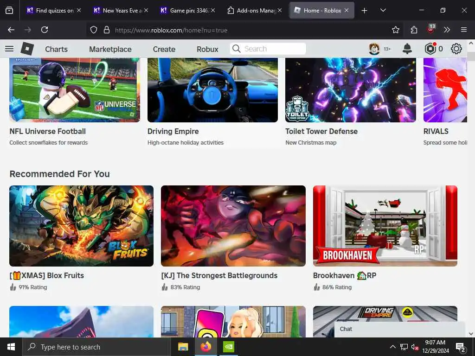Open the Roblox notifications bell
Viewport: 475px width, 356px height.
coord(407,49)
